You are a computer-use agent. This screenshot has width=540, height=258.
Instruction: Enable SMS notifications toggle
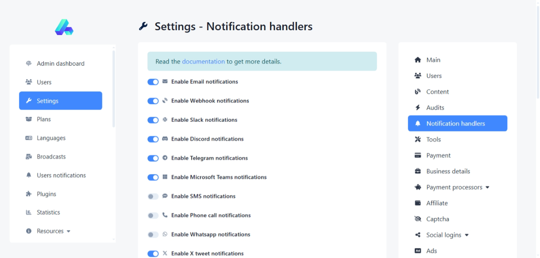click(x=153, y=196)
